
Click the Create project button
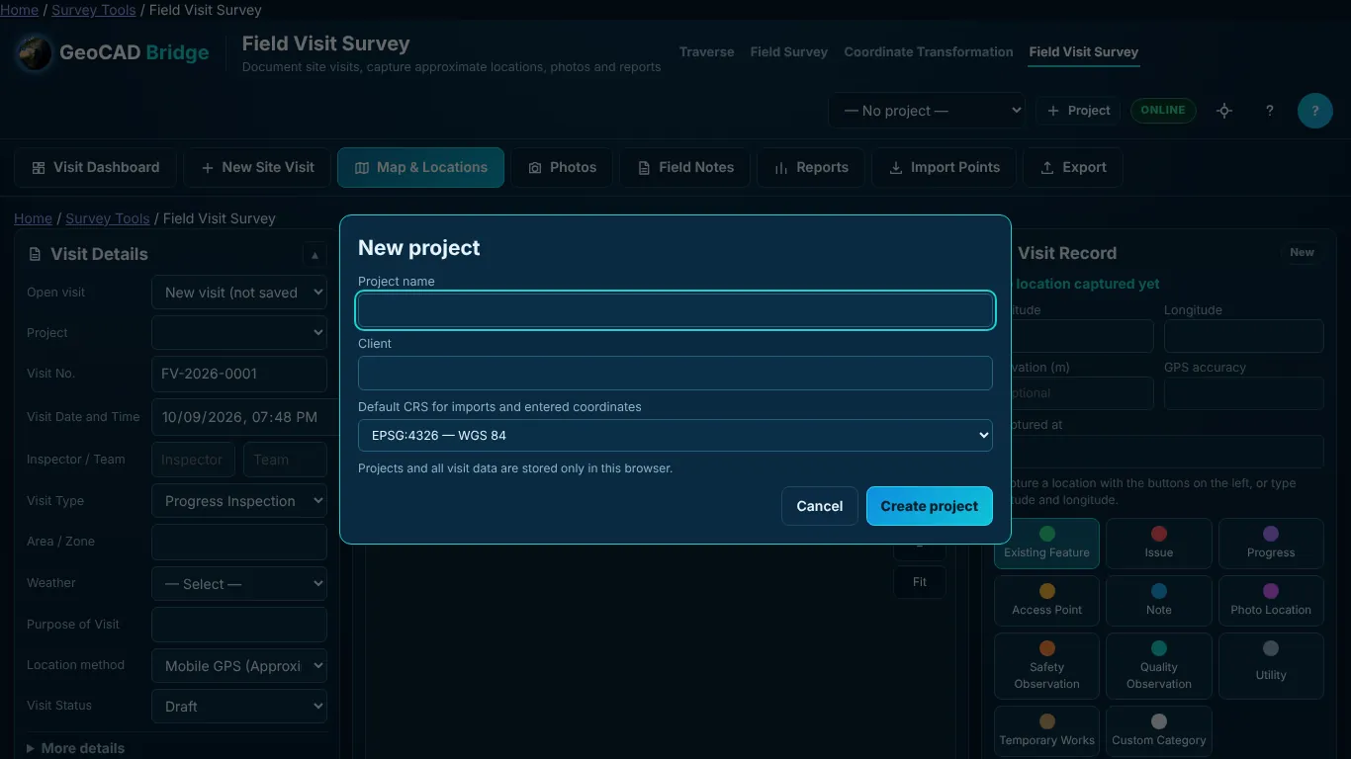click(930, 506)
